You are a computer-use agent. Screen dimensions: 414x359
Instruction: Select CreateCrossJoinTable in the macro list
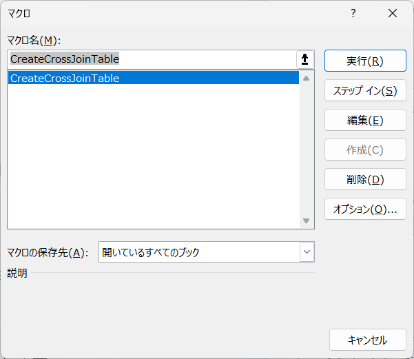coord(154,78)
